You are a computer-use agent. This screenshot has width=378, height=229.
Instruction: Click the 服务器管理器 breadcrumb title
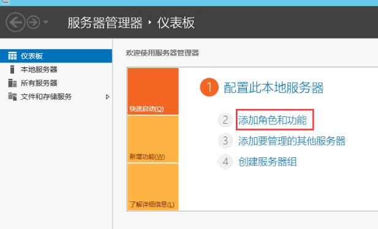[x=105, y=23]
